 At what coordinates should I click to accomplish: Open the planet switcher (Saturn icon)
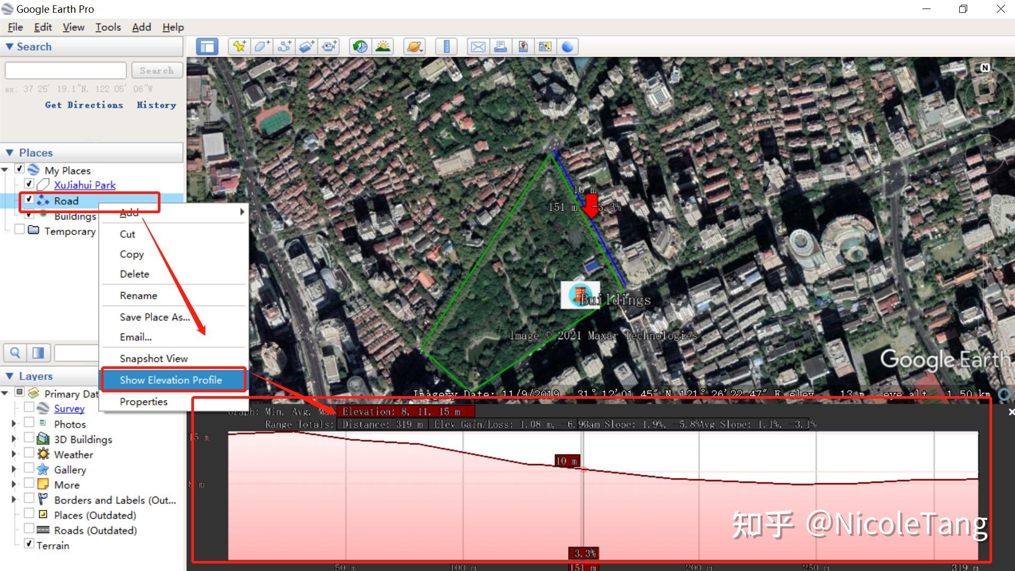coord(415,47)
